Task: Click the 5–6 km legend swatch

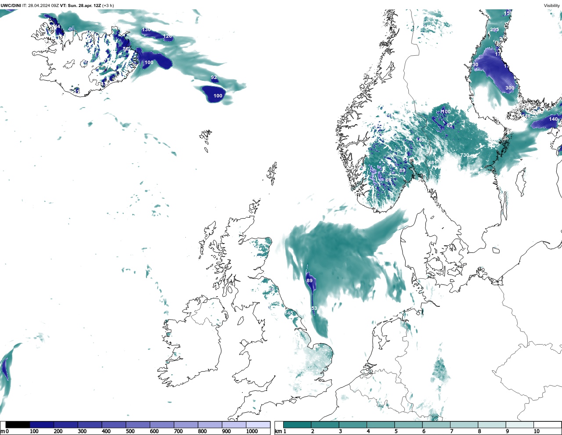Action: [409, 425]
